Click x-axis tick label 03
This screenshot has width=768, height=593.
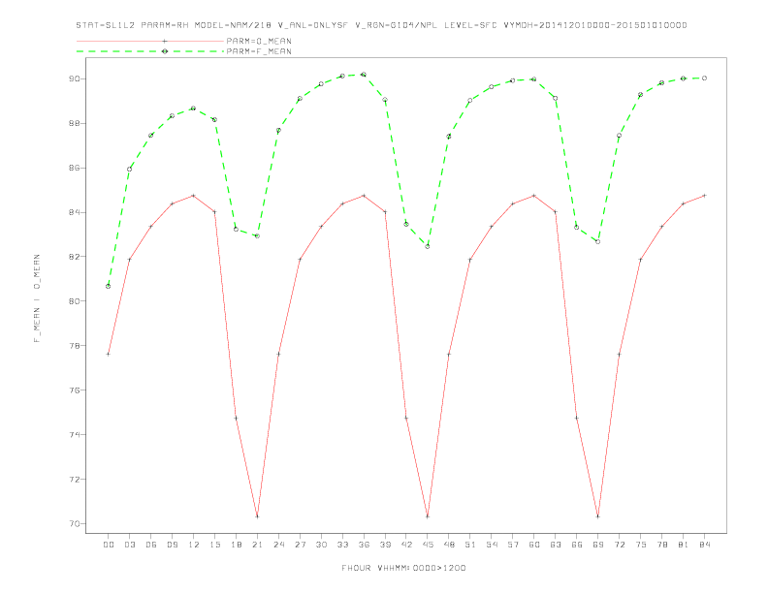tap(129, 545)
